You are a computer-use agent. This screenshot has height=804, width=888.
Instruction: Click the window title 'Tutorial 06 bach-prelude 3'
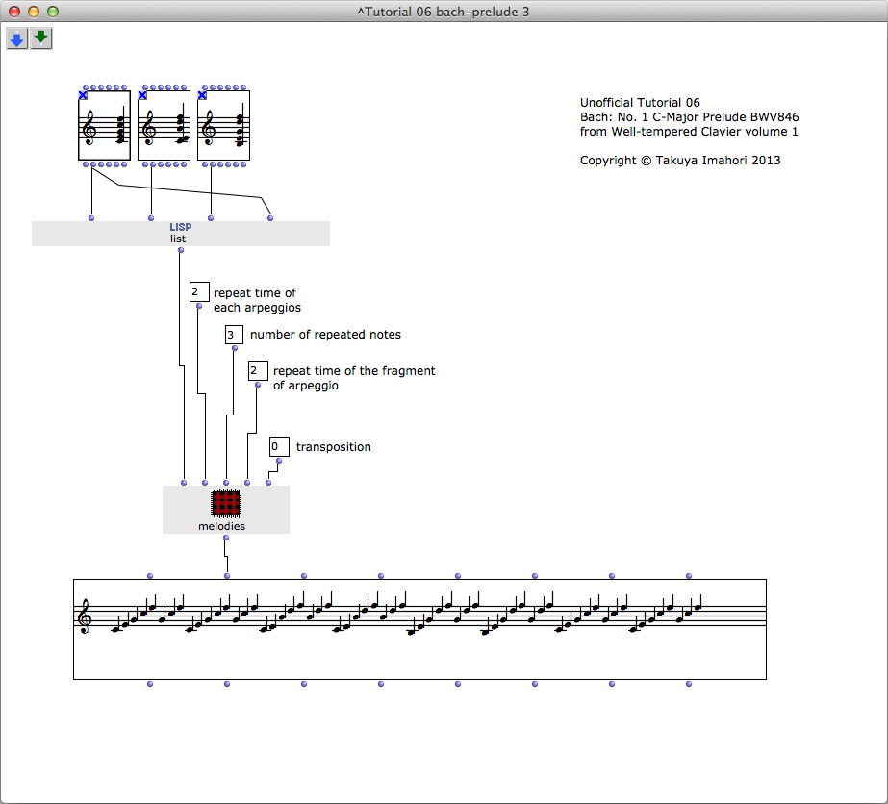point(444,12)
